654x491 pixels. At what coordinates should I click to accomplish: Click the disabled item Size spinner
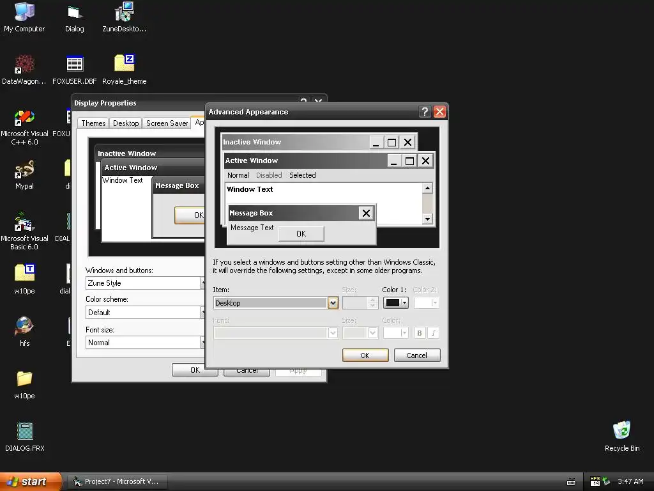point(360,302)
